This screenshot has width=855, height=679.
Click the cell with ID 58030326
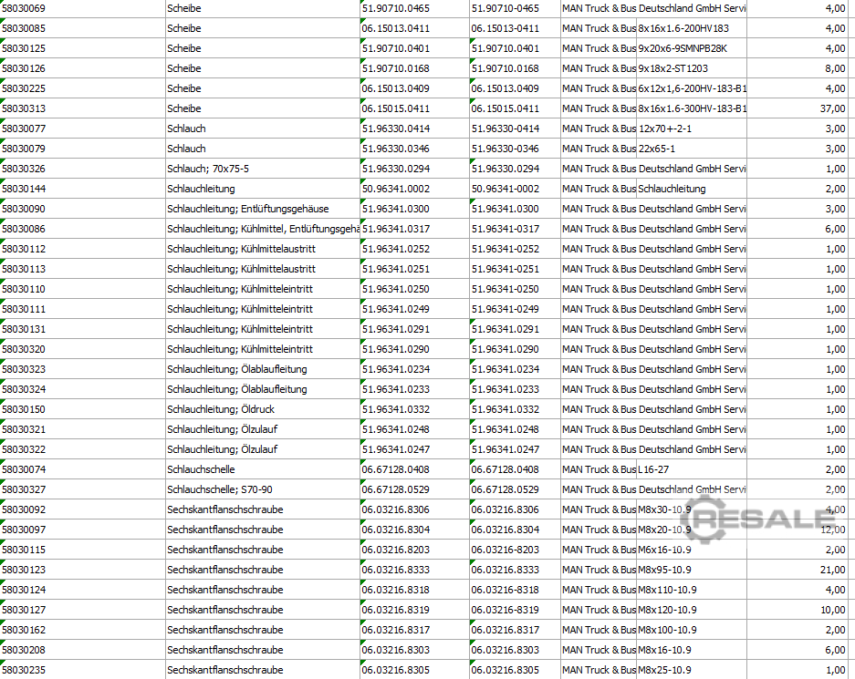[82, 169]
